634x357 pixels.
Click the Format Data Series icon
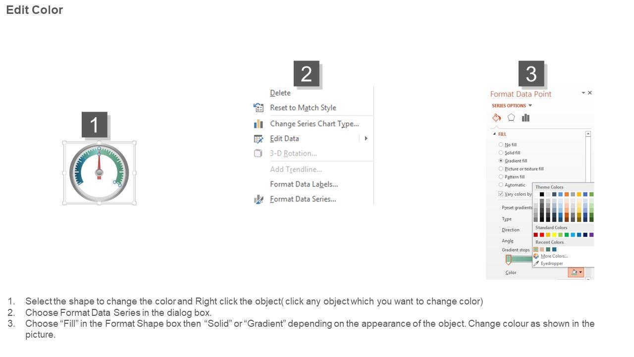click(258, 199)
